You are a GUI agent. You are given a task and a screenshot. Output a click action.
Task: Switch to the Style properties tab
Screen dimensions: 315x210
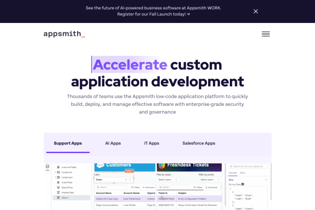coord(243,173)
